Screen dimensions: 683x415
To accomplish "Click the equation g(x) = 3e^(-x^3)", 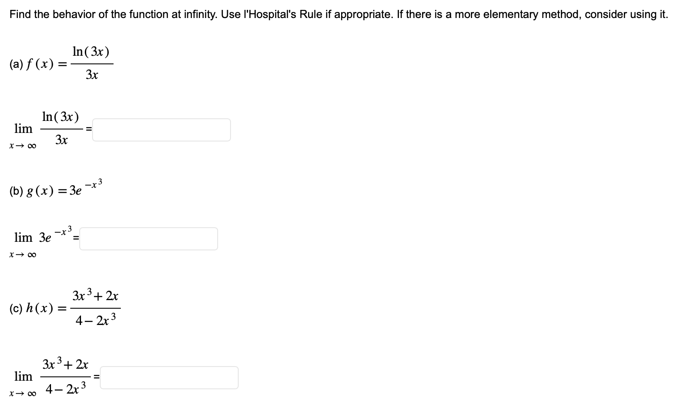I will (51, 189).
